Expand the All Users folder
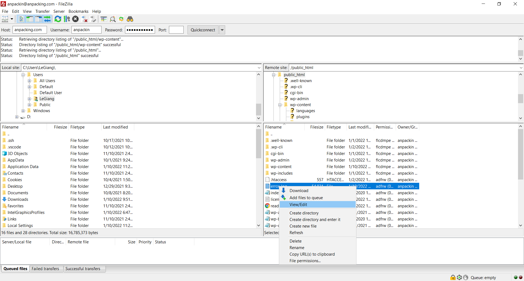 pyautogui.click(x=29, y=81)
